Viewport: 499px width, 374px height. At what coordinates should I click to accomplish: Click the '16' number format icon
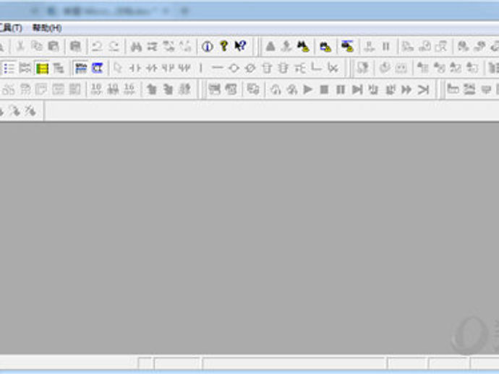pyautogui.click(x=129, y=90)
